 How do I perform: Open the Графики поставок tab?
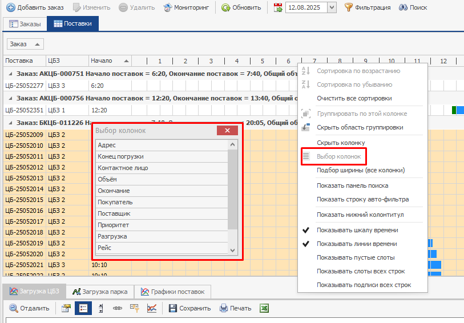tap(173, 292)
